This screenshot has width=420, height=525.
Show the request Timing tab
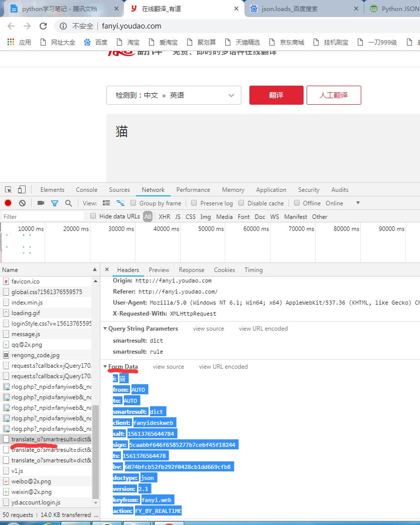click(253, 270)
